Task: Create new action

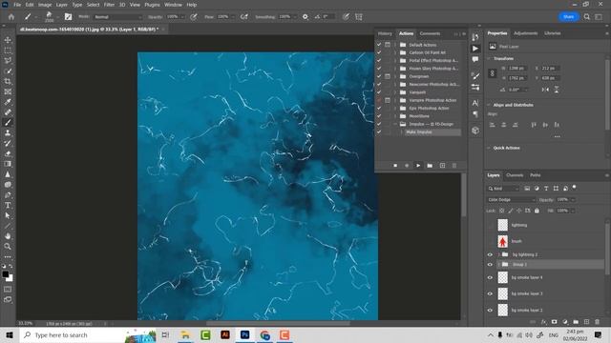Action: point(442,166)
